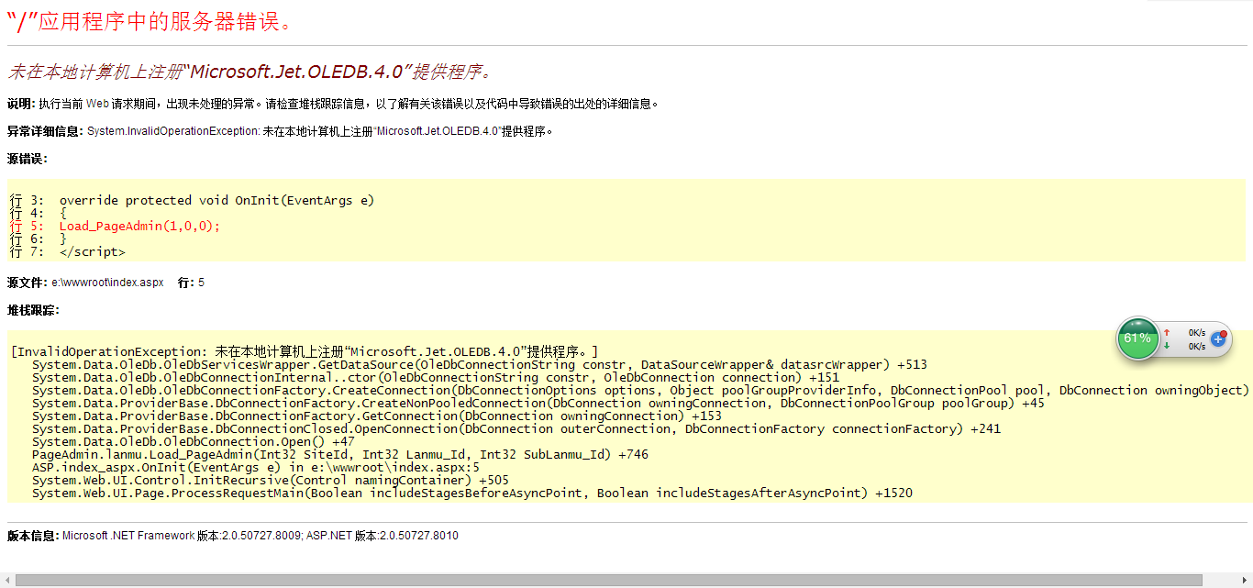Click the red Load_PageAdmin(1,0,0); source line
Image resolution: width=1253 pixels, height=588 pixels.
click(139, 226)
